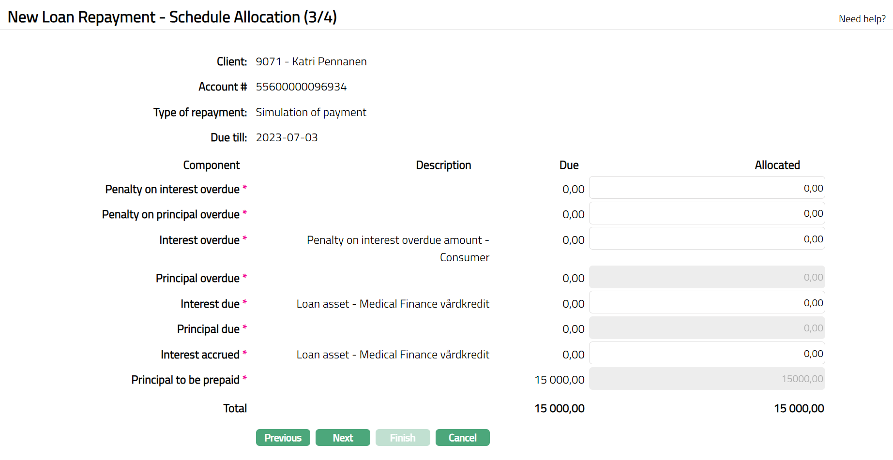
Task: Click the Previous button
Action: coord(283,438)
